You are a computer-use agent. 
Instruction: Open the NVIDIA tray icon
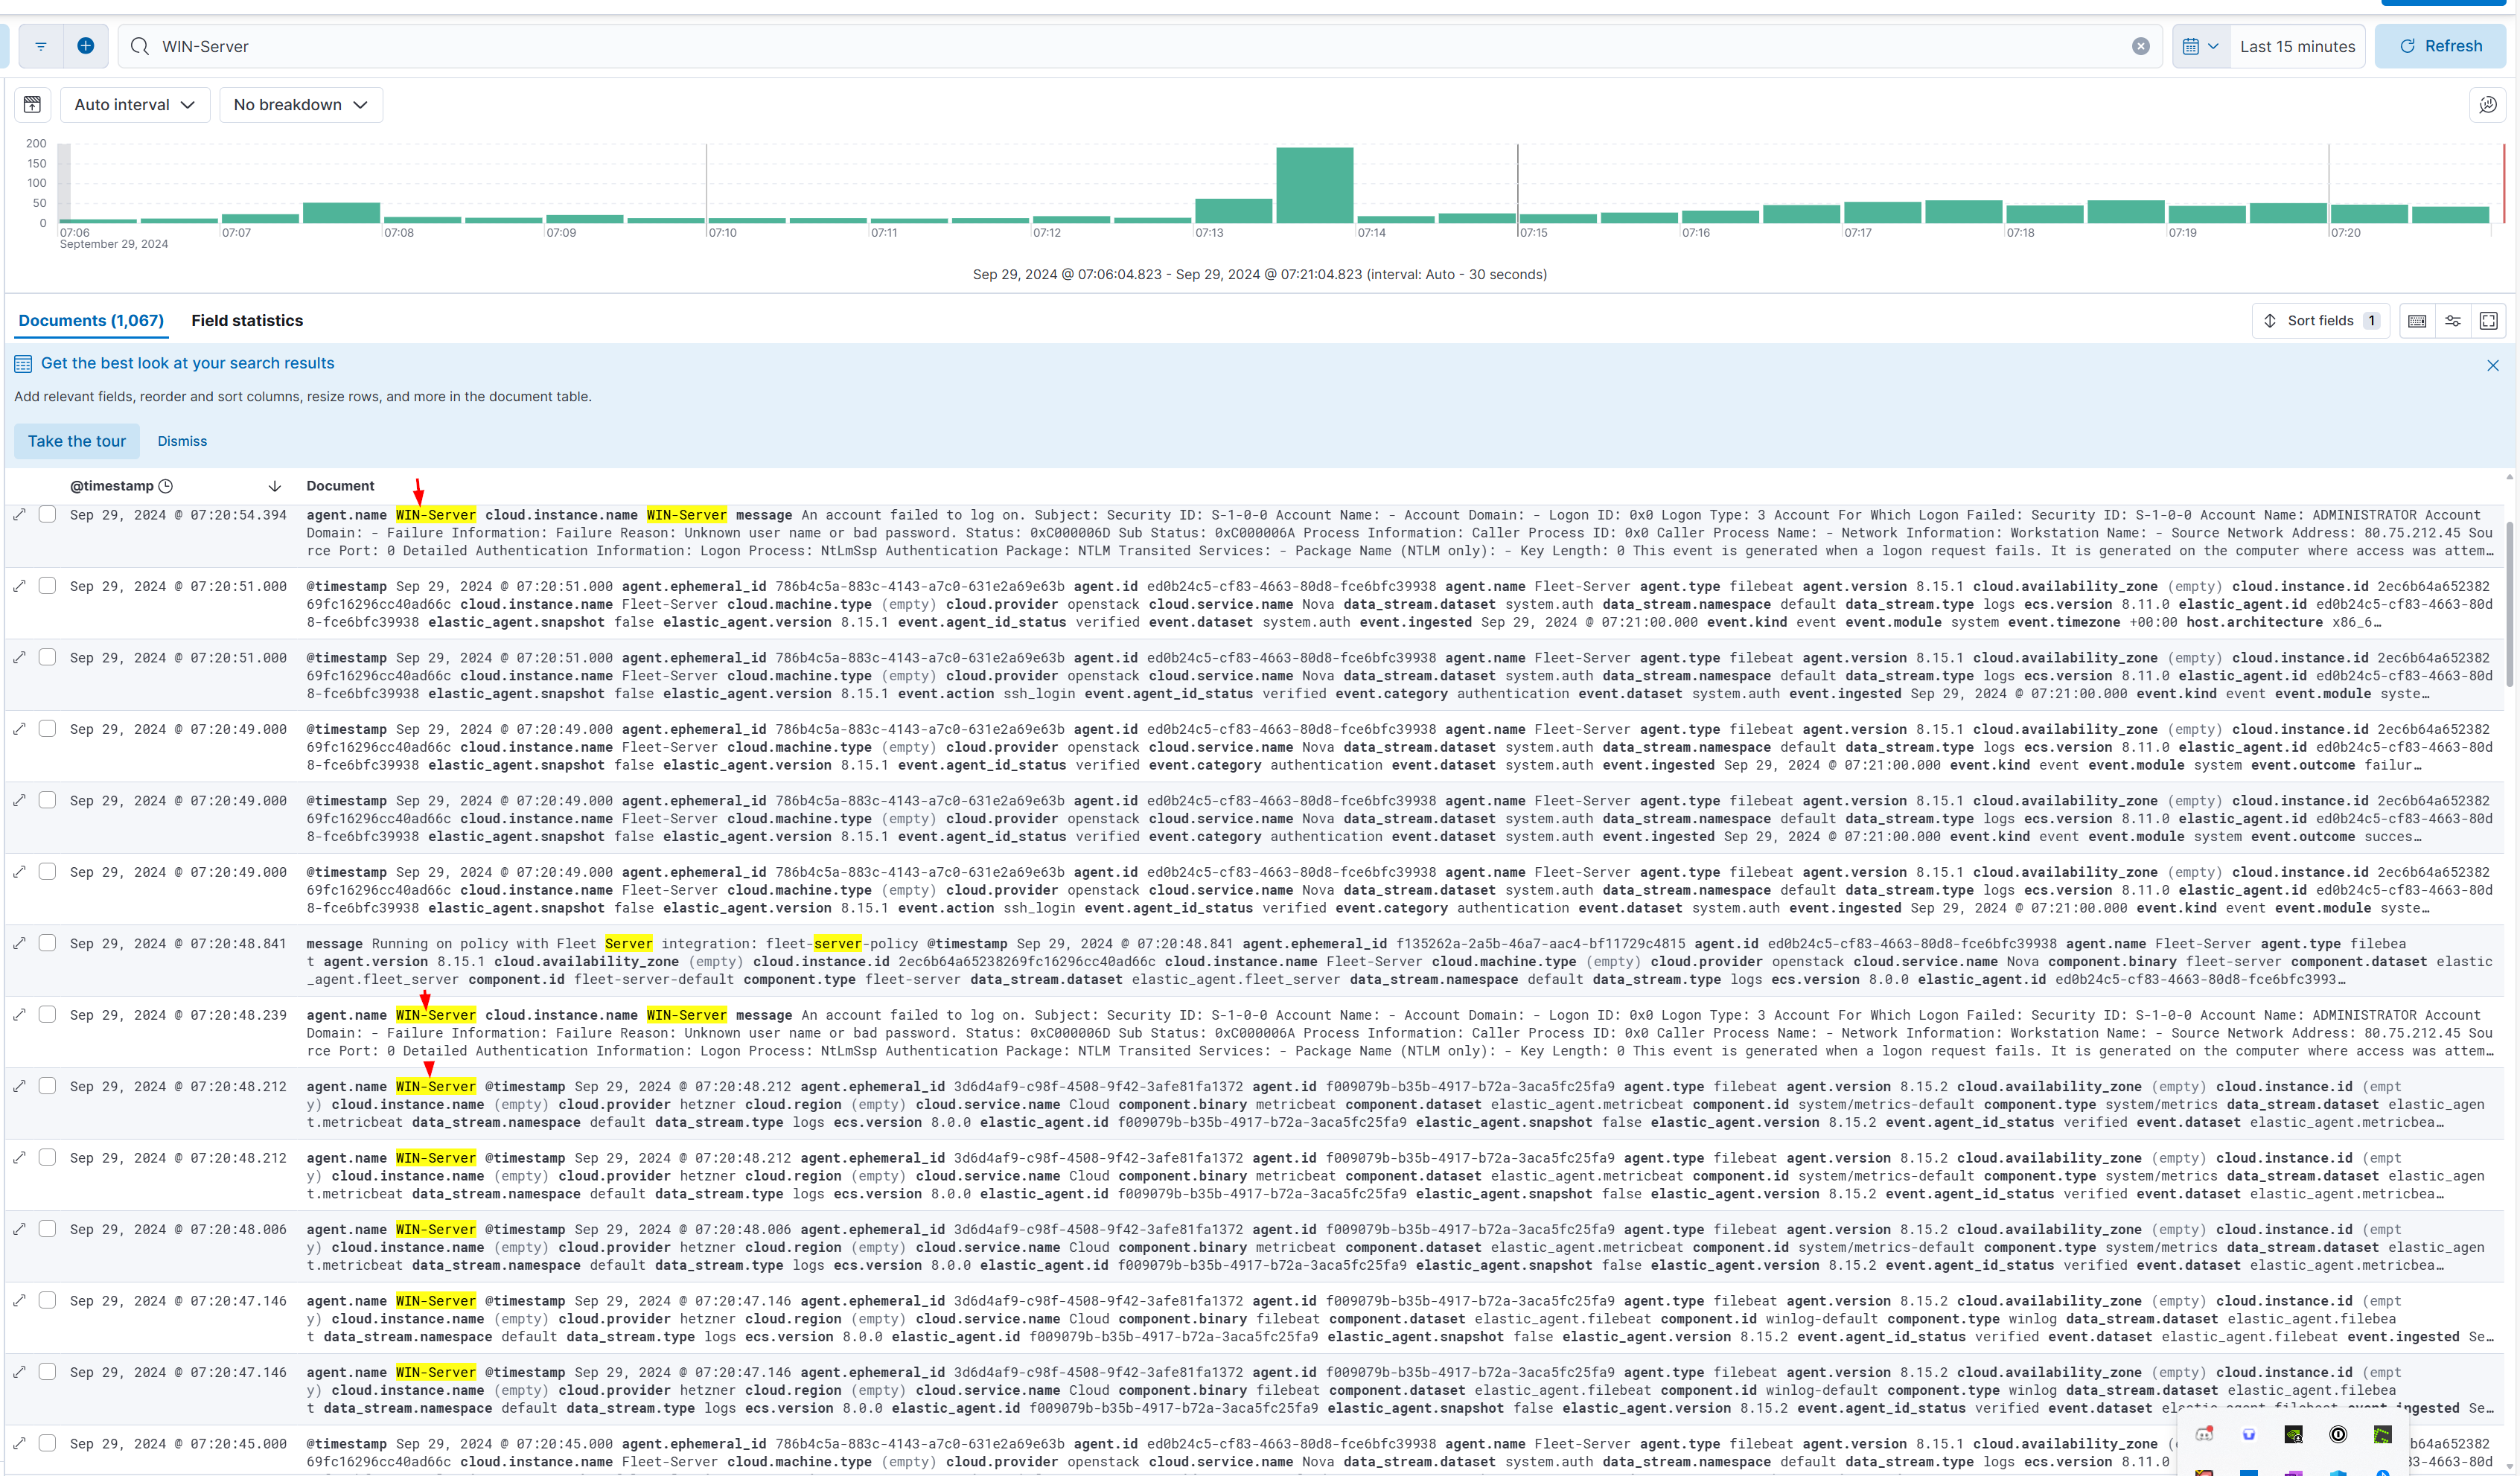[x=2294, y=1434]
